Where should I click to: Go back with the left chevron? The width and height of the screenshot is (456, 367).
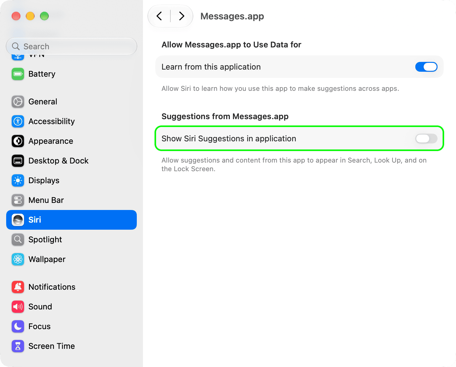click(x=159, y=16)
